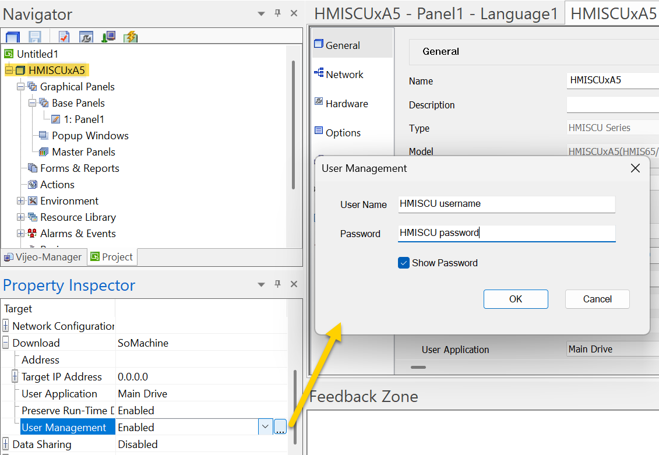Click the Actions node icon
The height and width of the screenshot is (455, 659).
pos(33,185)
